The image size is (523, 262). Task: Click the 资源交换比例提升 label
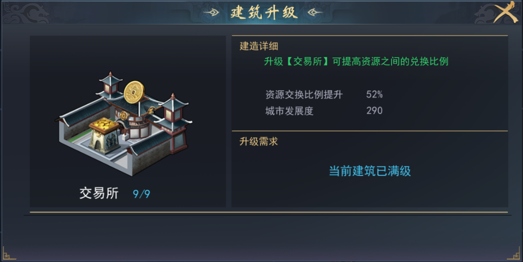coord(304,95)
